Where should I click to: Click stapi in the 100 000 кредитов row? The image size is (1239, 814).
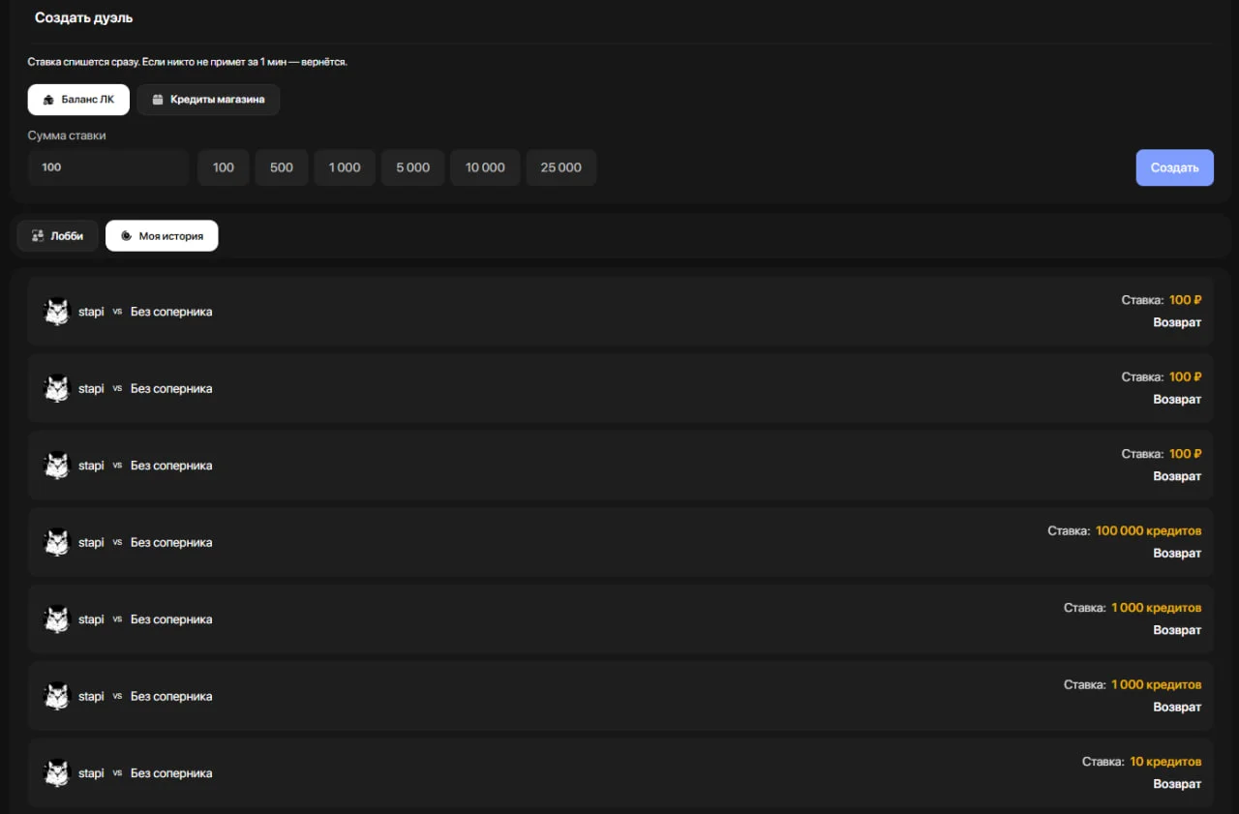(x=91, y=543)
